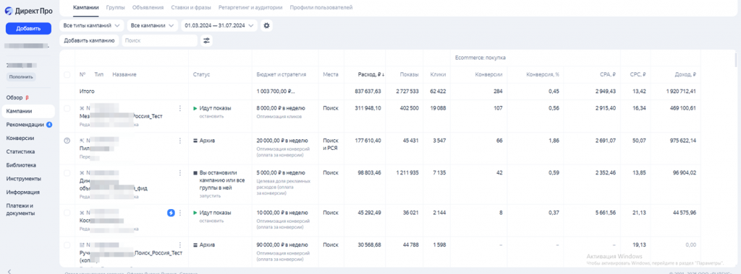The width and height of the screenshot is (741, 274).
Task: Open the Все кампании dropdown
Action: [152, 25]
